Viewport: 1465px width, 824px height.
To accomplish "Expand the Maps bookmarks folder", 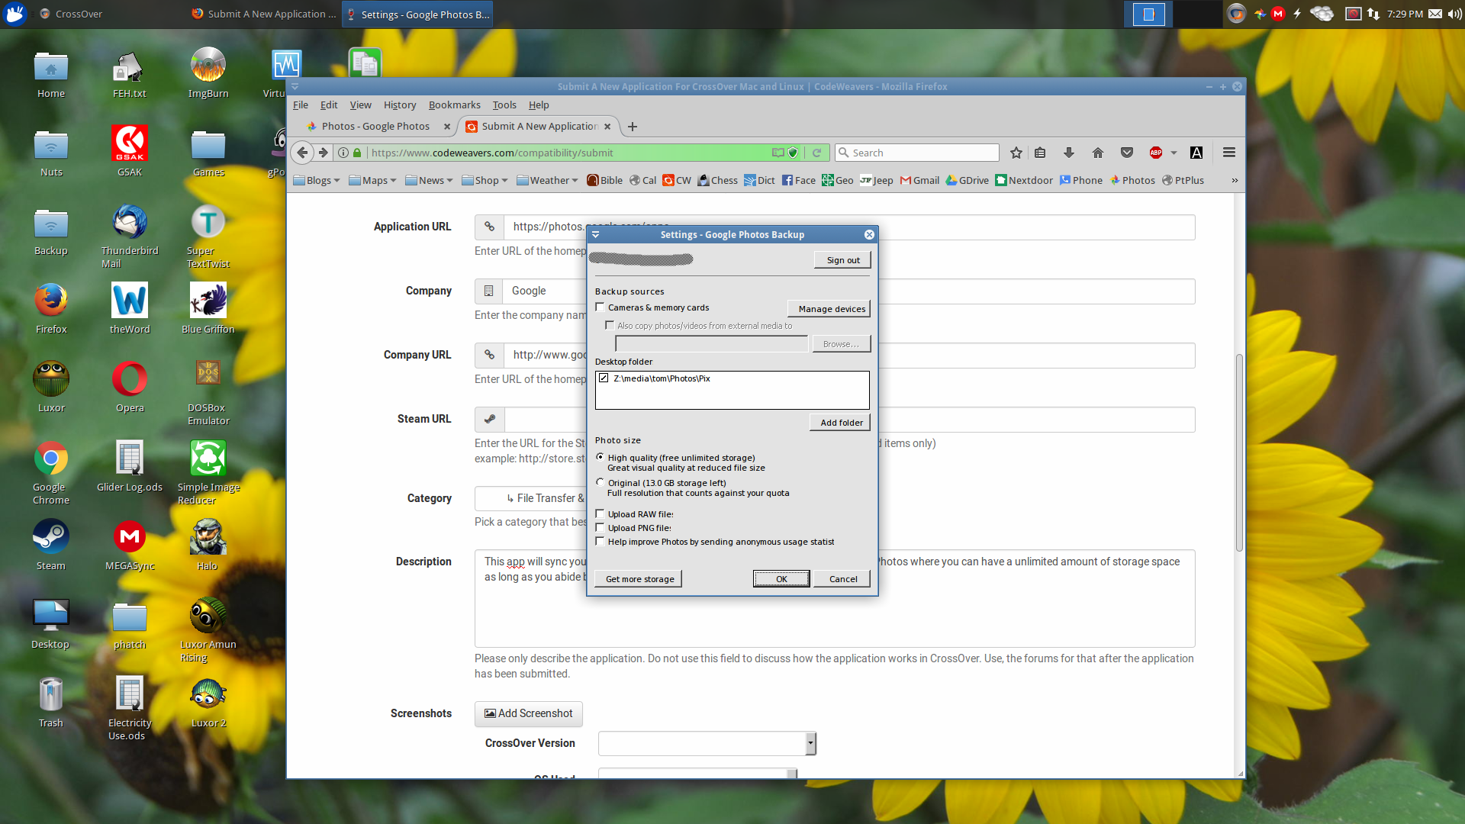I will 372,180.
